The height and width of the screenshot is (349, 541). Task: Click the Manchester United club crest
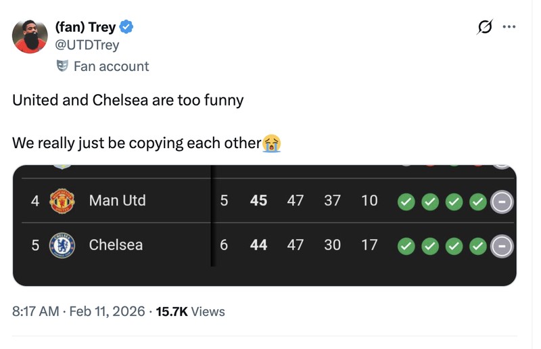pos(62,201)
